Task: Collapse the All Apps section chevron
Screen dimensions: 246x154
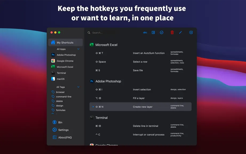Action: [x=78, y=49]
